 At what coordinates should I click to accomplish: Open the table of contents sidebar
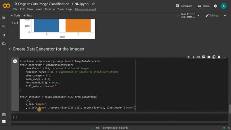click(4, 18)
